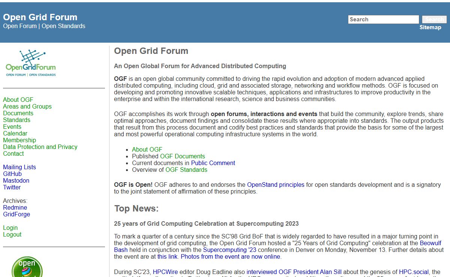Viewport: 450px width, 277px height.
Task: Open the Mailing Lists link
Action: coord(19,167)
